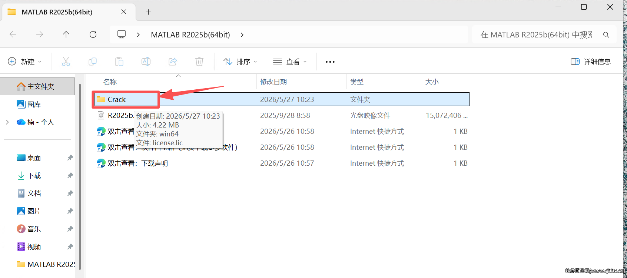Toggle the 详细信息 details pane

591,62
